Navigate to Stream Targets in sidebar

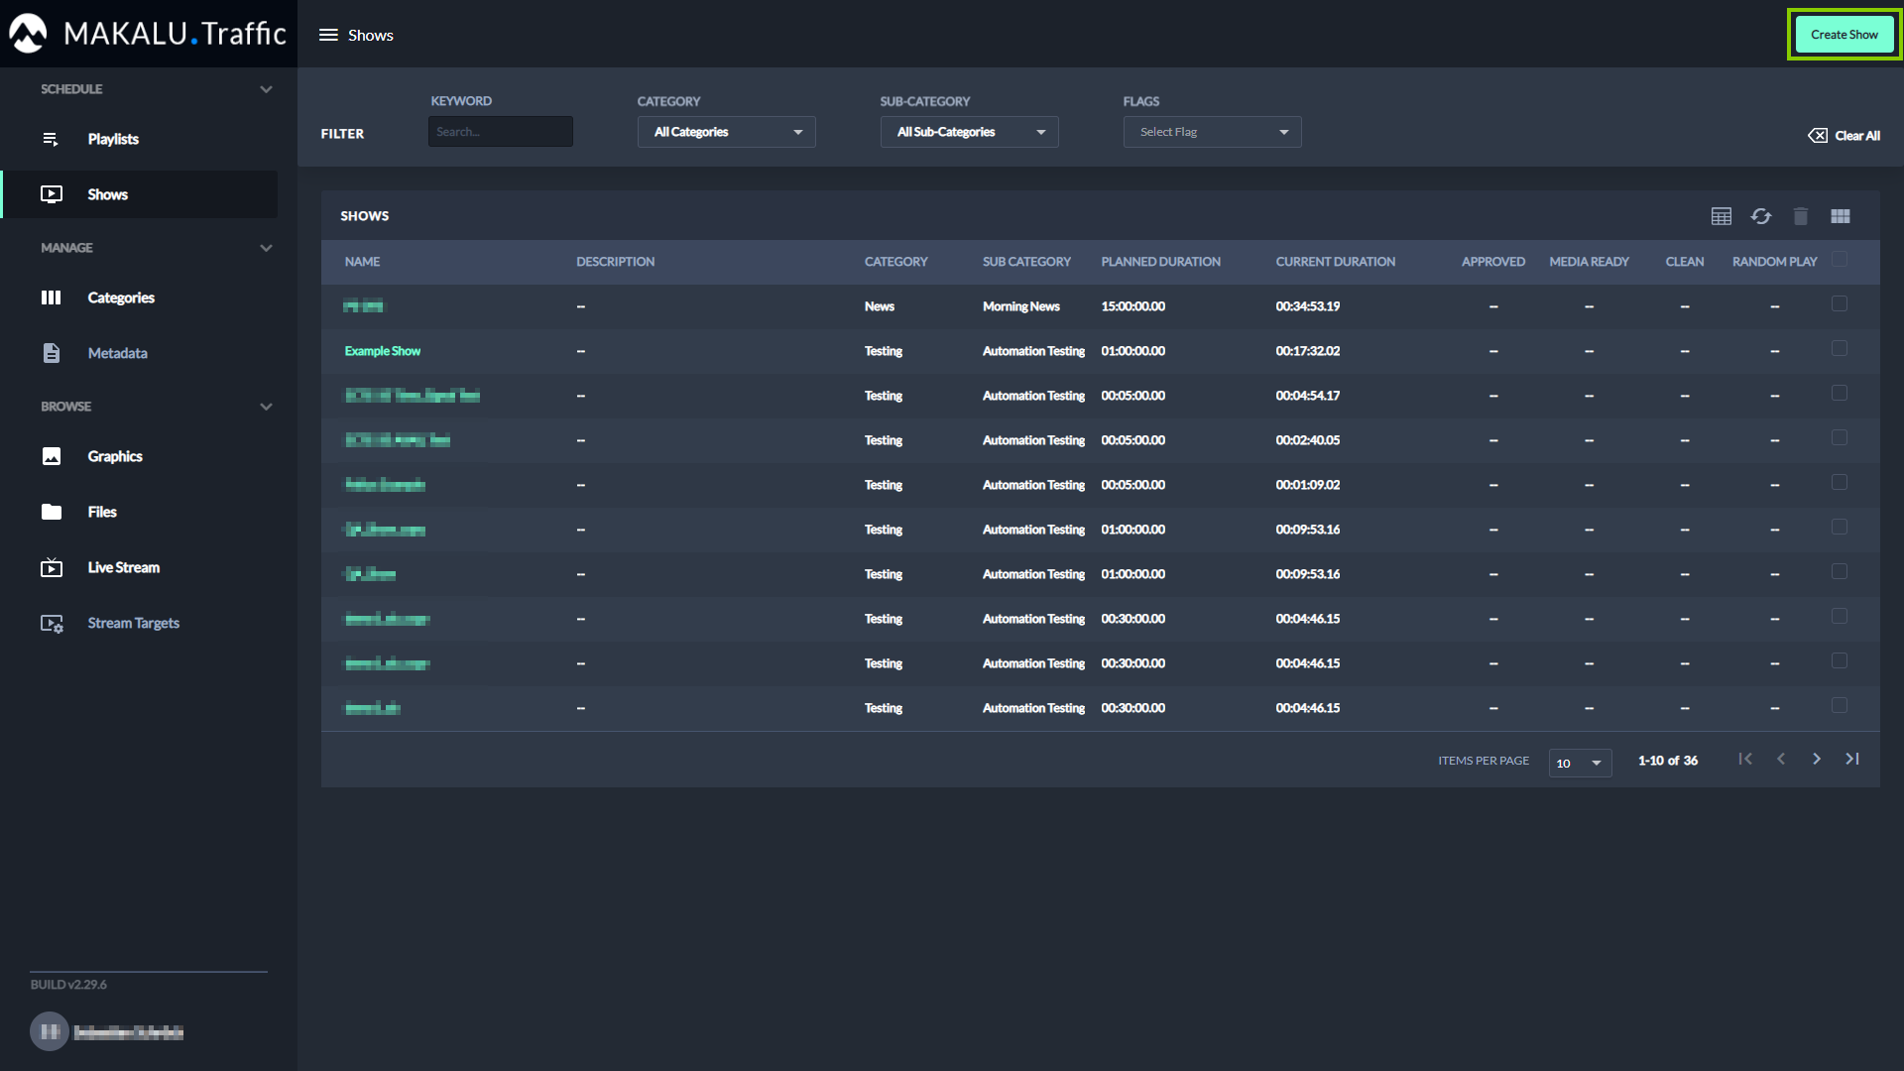(133, 623)
